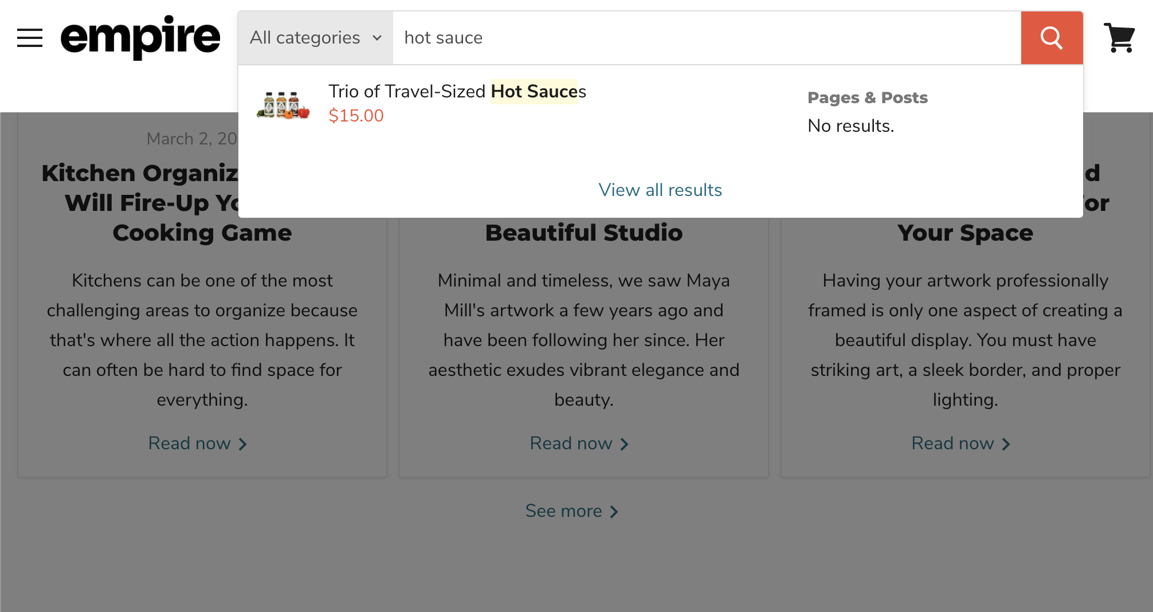1153x612 pixels.
Task: Open the Your Space article title
Action: [966, 233]
